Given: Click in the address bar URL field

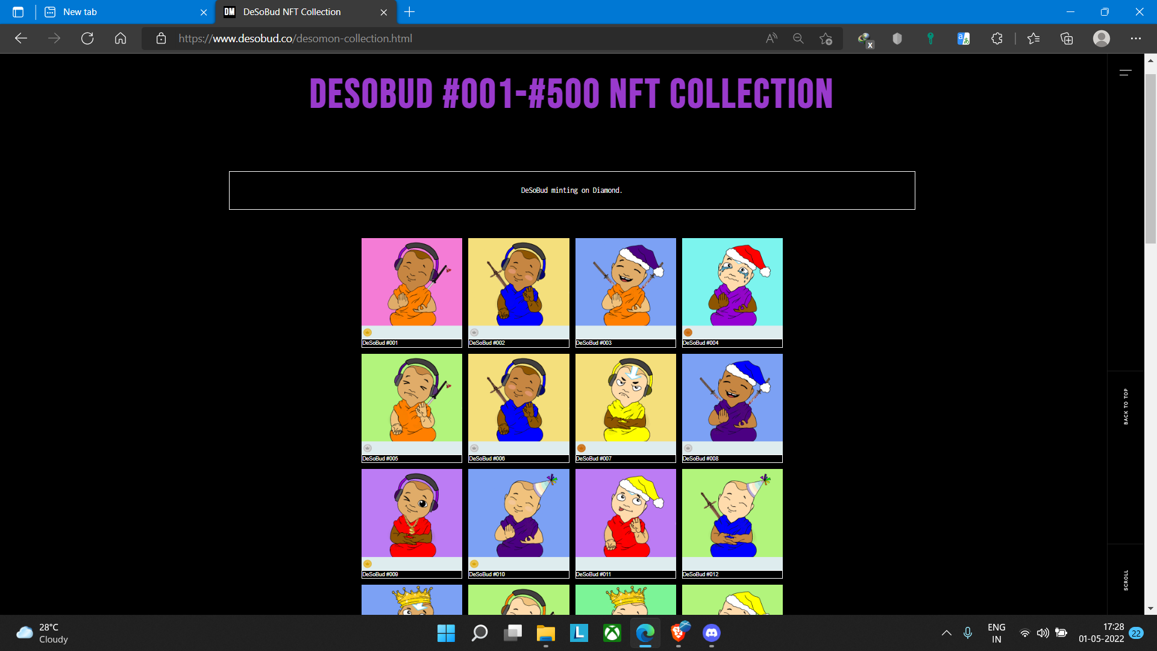Looking at the screenshot, I should point(422,39).
